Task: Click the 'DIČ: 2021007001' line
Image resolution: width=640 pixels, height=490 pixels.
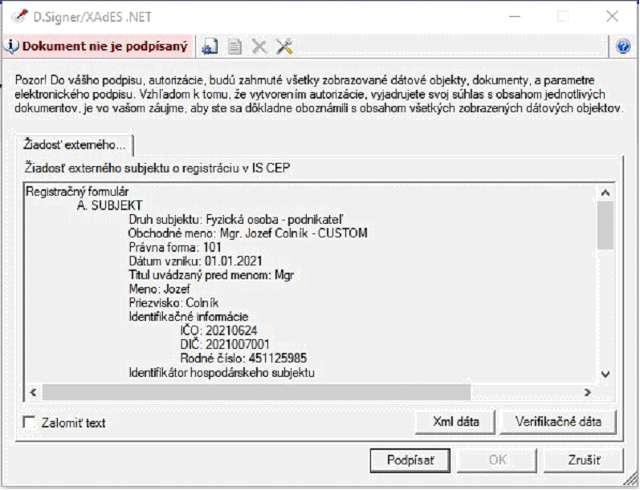Action: click(x=225, y=345)
